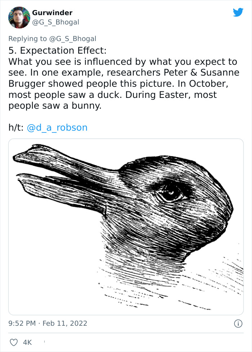Click the heart icon to like tweet

[x=14, y=342]
